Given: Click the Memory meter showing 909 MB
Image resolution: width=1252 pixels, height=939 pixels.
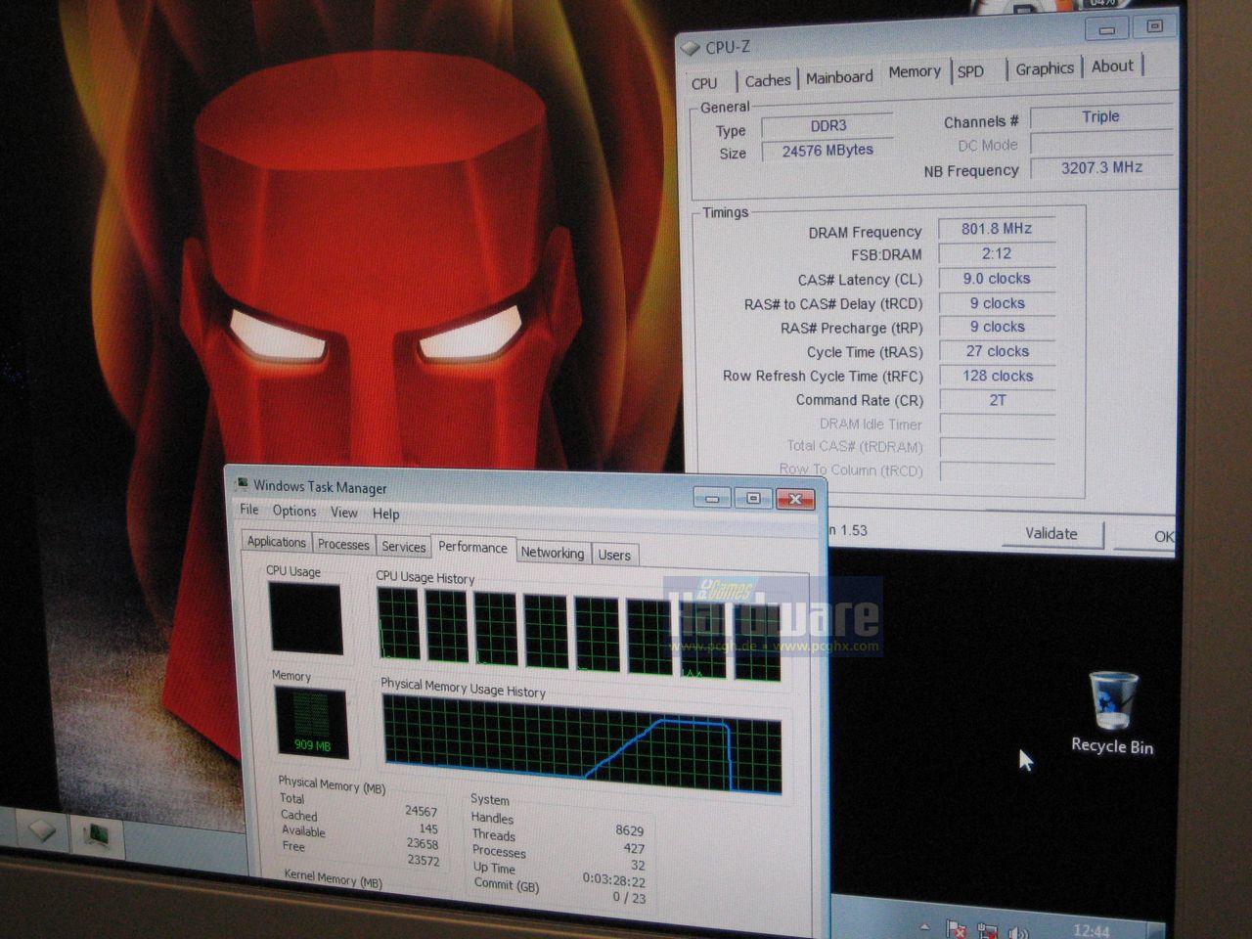Looking at the screenshot, I should click(311, 723).
